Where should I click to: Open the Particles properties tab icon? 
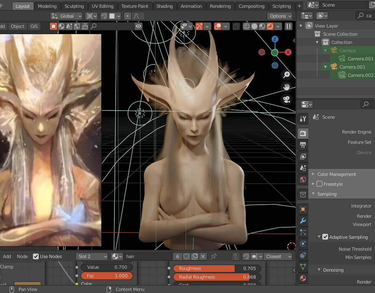(303, 232)
